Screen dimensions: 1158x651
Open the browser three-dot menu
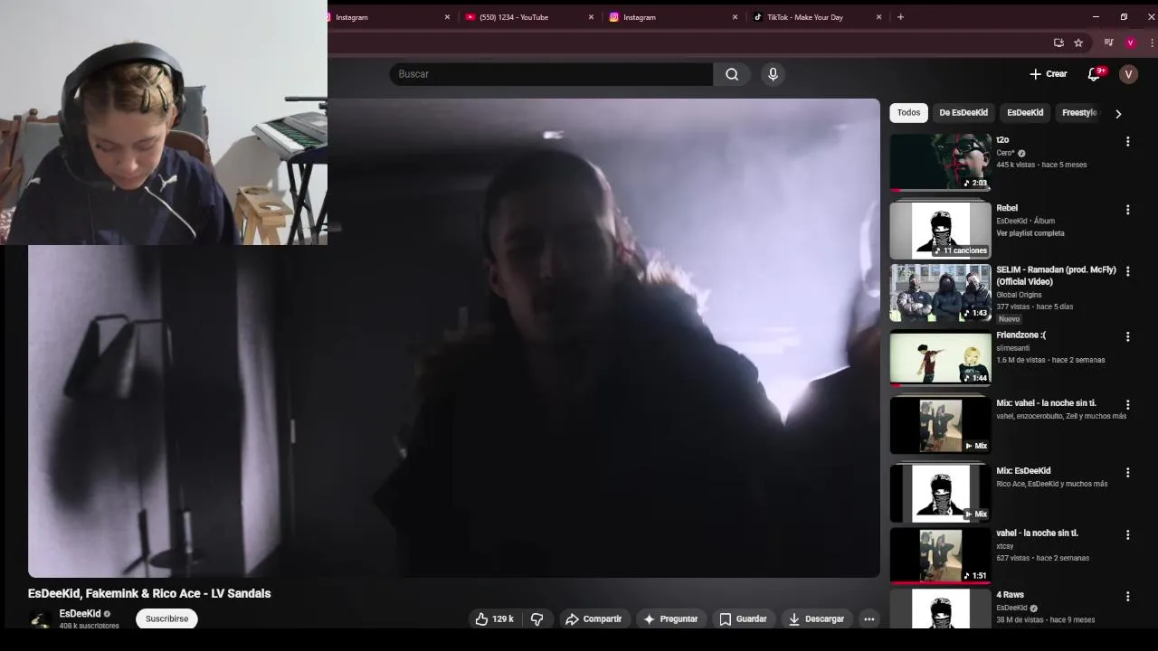(x=1152, y=42)
